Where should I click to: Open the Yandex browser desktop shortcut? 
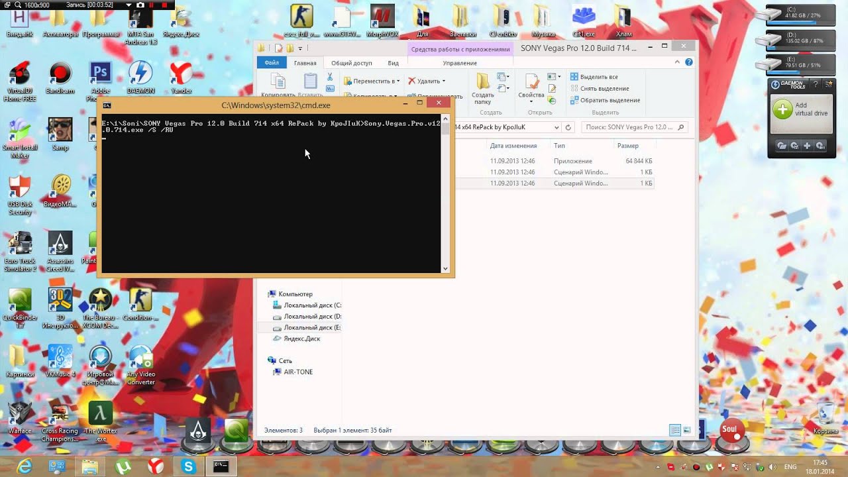click(181, 78)
